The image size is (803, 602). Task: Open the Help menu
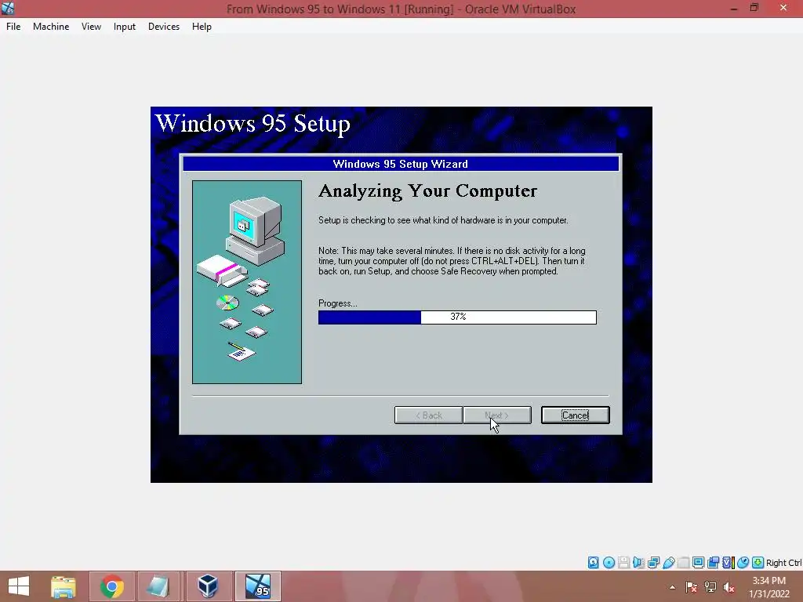point(202,27)
